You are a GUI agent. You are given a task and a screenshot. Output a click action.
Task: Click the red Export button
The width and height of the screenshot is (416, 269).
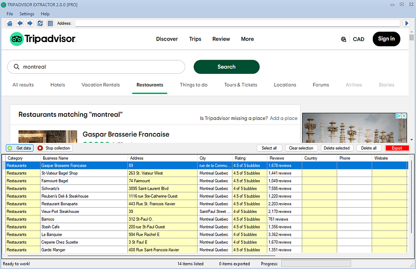[397, 148]
